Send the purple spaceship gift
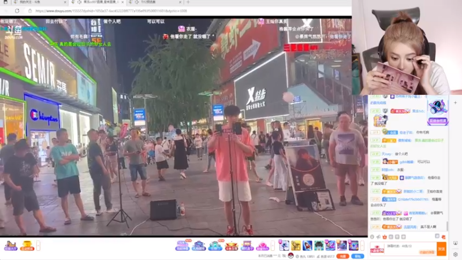Viewport: 462px width, 260px height. click(x=342, y=245)
